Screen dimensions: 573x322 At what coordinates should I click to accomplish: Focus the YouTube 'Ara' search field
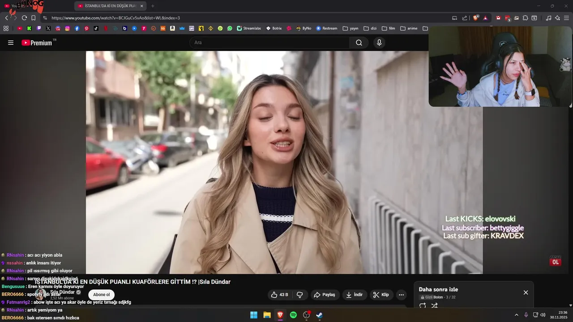coord(270,42)
